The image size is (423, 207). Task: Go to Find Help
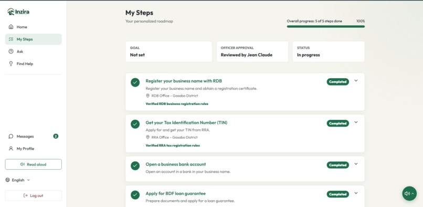click(33, 64)
